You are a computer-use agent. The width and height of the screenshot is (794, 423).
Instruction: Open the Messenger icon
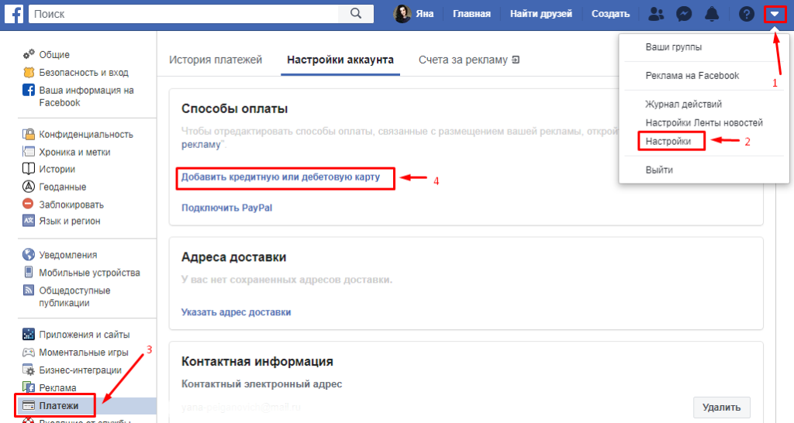click(x=684, y=14)
